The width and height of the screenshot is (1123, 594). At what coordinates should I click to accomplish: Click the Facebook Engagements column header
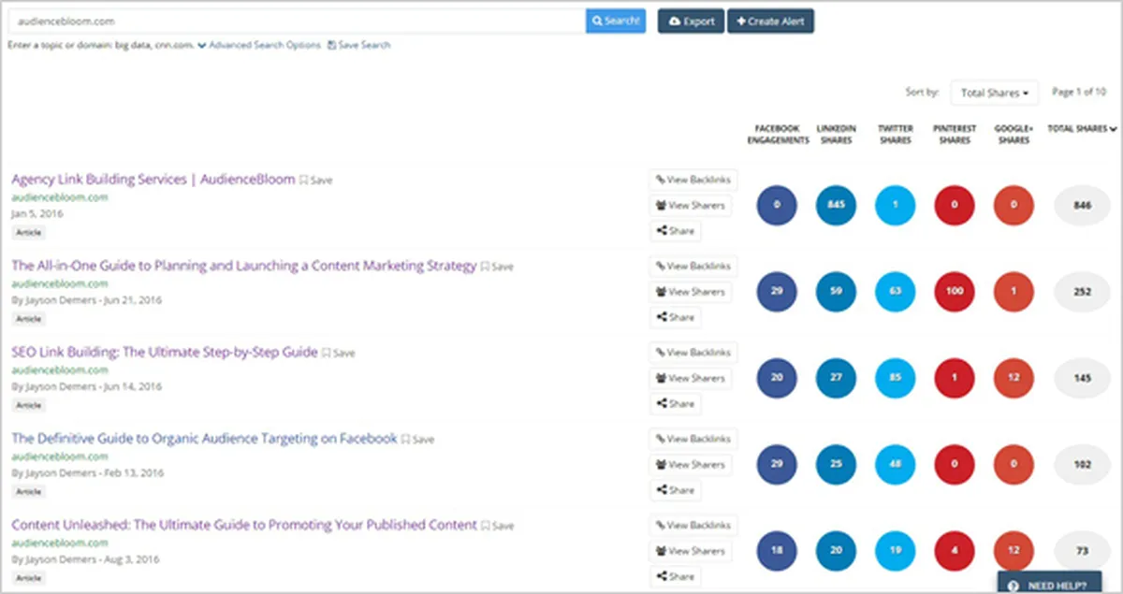coord(779,135)
